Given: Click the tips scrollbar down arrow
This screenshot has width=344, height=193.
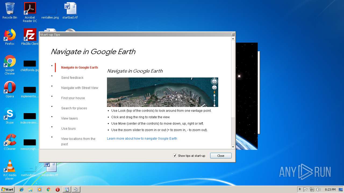Looking at the screenshot, I should point(233,147).
